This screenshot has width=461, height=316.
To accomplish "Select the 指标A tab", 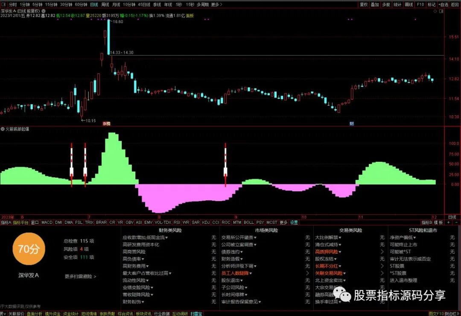I will point(6,222).
